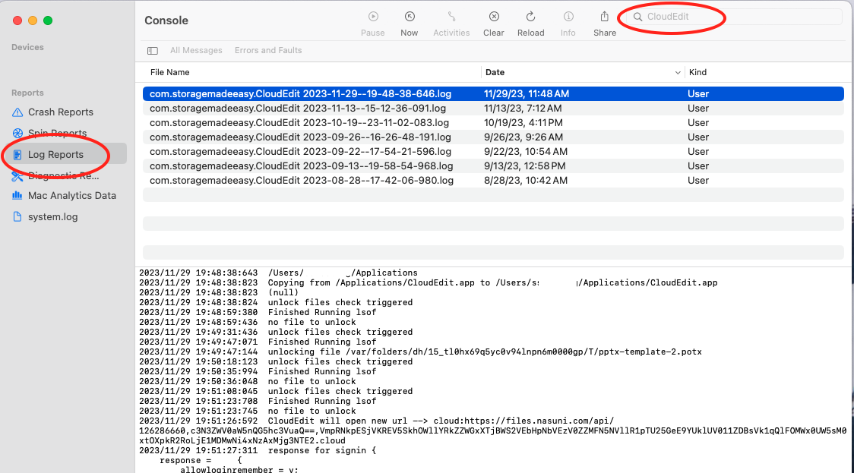Viewport: 854px width, 473px height.
Task: Open Mac Analytics Data in sidebar
Action: click(72, 195)
